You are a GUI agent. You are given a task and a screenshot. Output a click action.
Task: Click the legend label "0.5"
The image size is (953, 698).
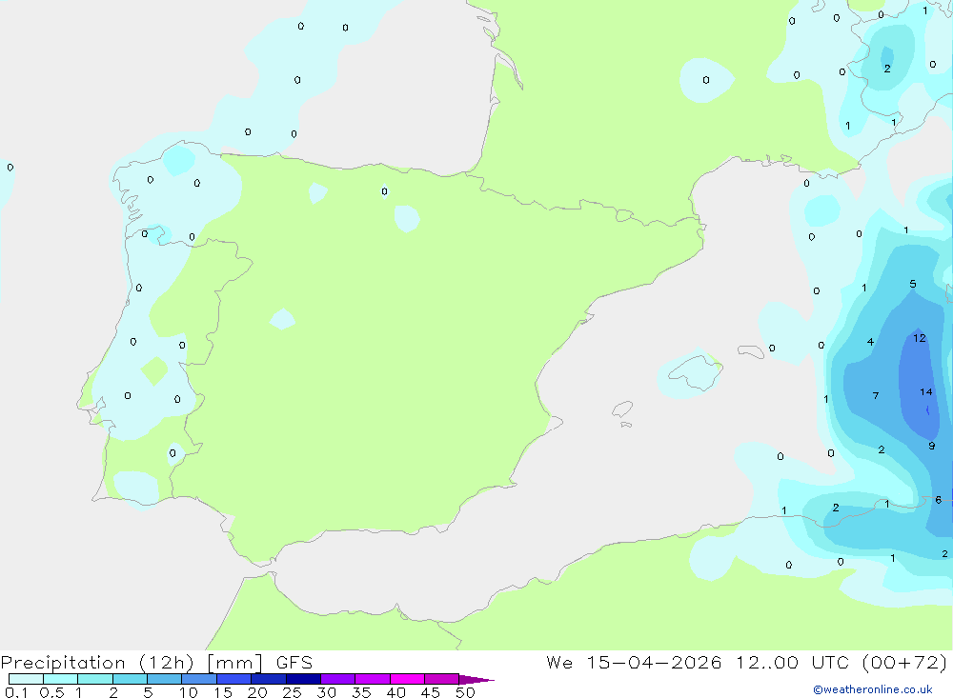[51, 692]
